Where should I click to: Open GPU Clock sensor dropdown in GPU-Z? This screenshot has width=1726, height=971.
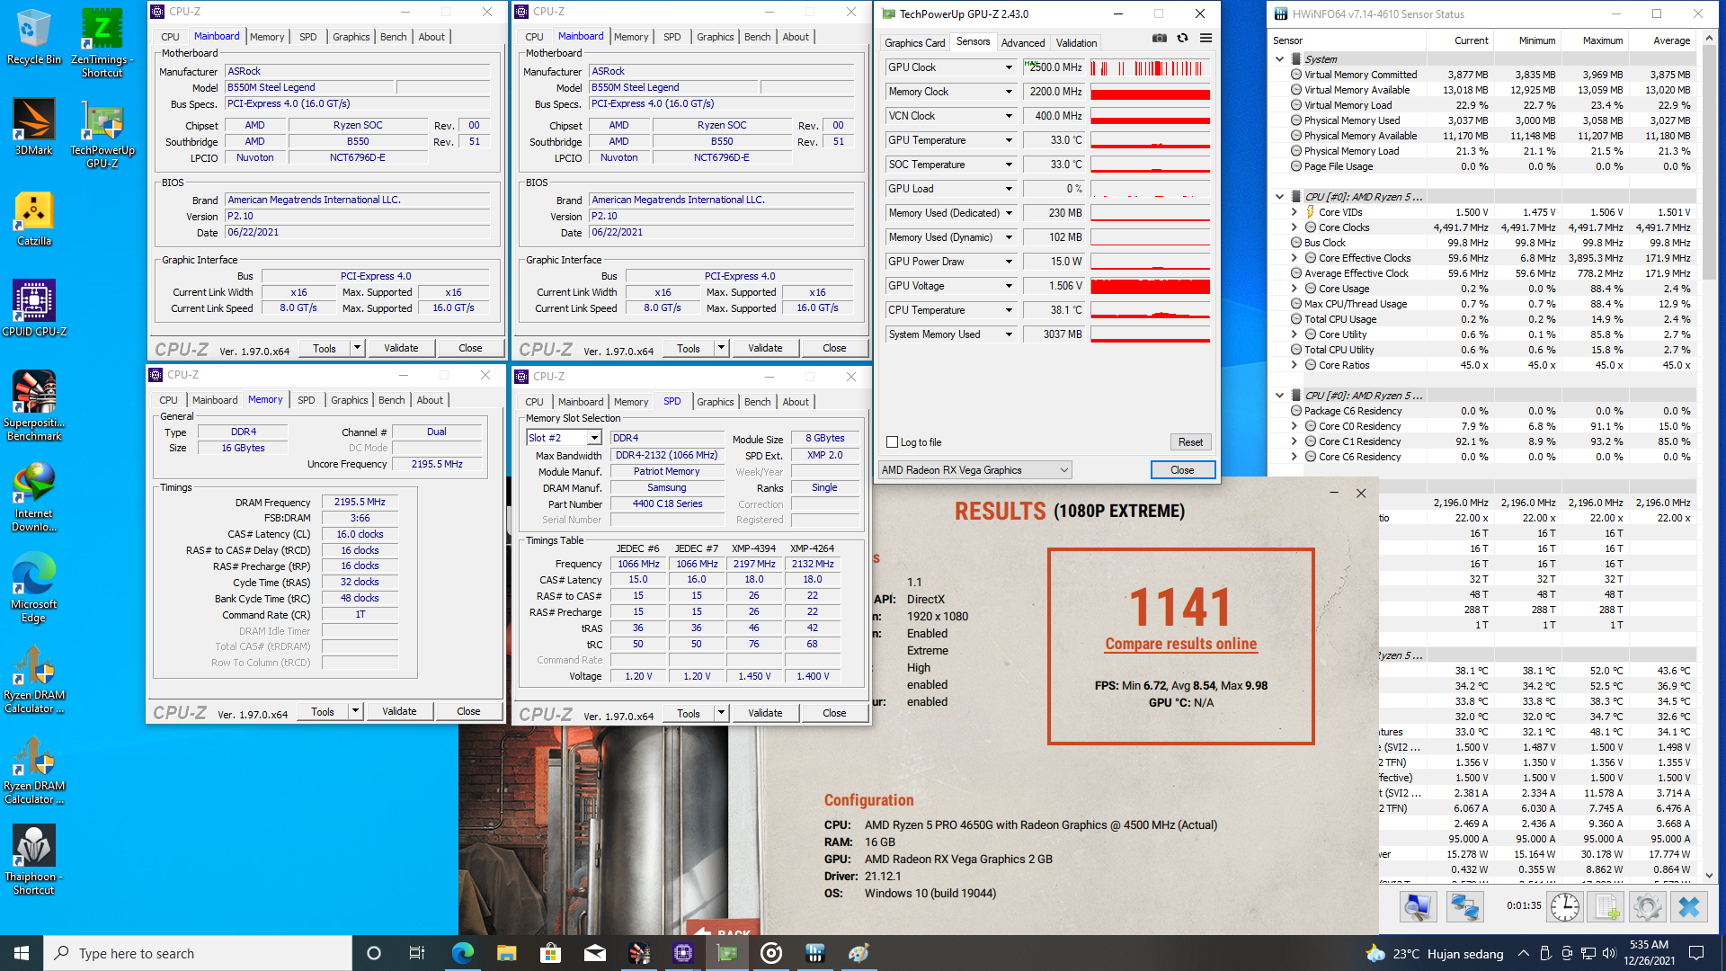click(1009, 67)
